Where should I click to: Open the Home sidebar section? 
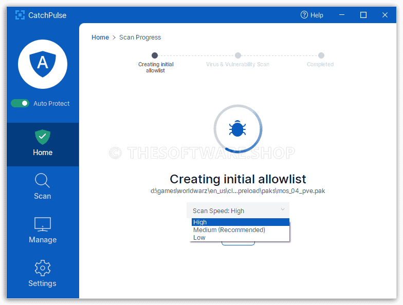43,144
